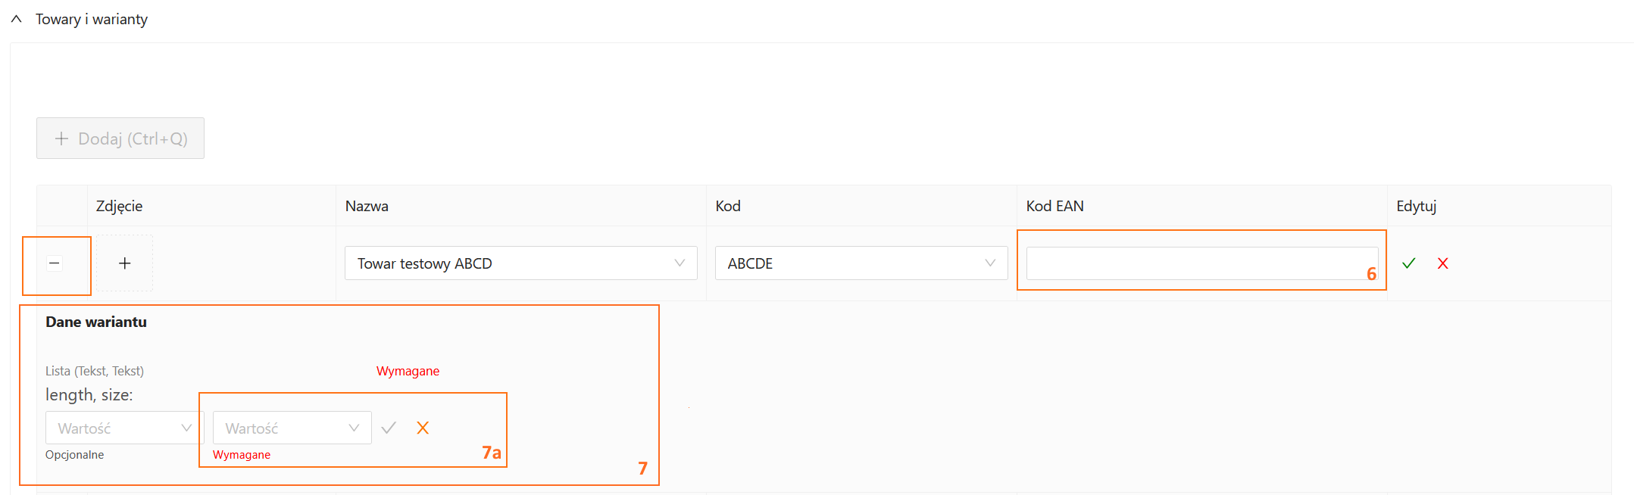Add a photo with the plus icon
Image resolution: width=1634 pixels, height=495 pixels.
pyautogui.click(x=125, y=263)
